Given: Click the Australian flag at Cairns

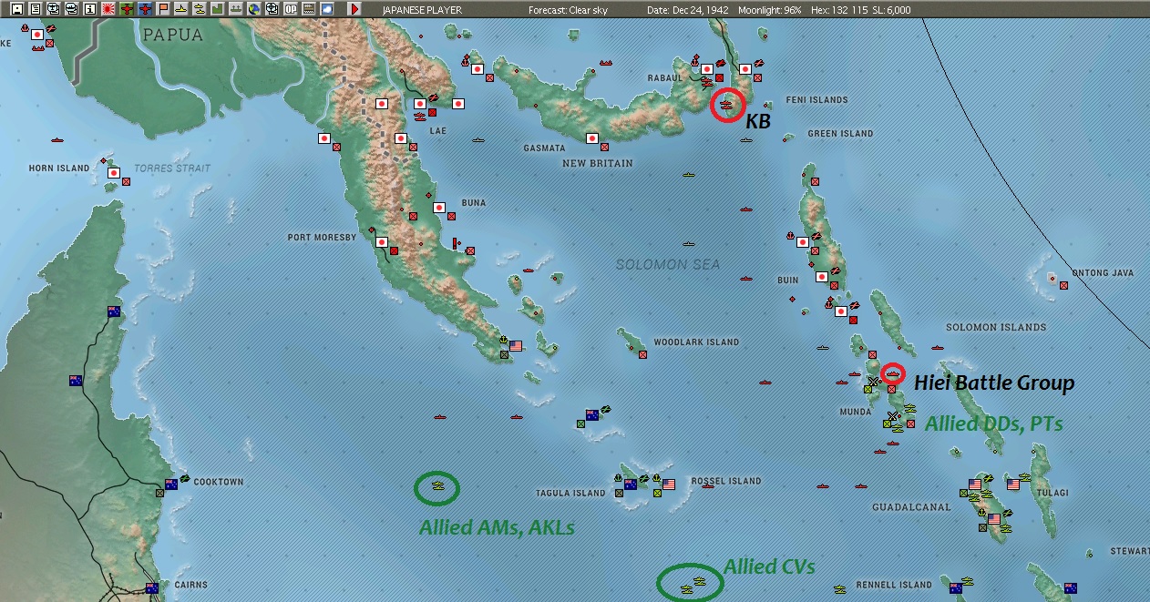Looking at the screenshot, I should [152, 588].
